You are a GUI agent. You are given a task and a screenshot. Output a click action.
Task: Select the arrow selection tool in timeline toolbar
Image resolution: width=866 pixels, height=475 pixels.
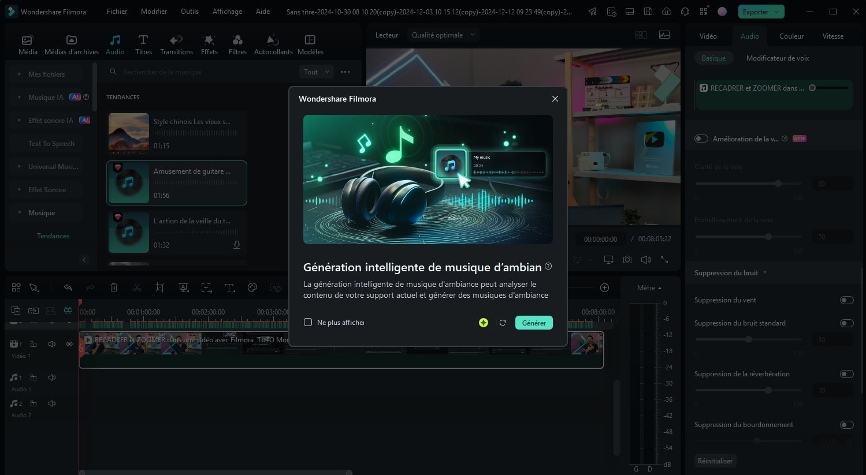(34, 287)
